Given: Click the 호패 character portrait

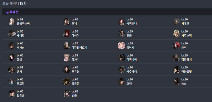Looking at the screenshot, I should pos(122,81).
